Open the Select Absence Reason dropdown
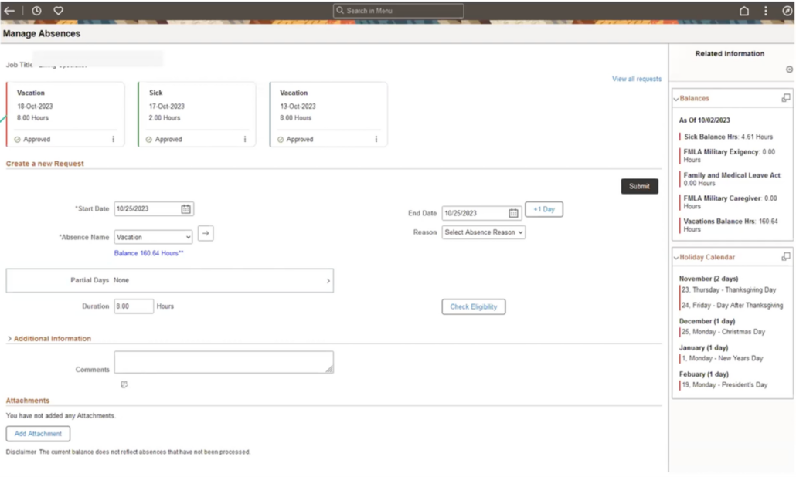 coord(483,232)
